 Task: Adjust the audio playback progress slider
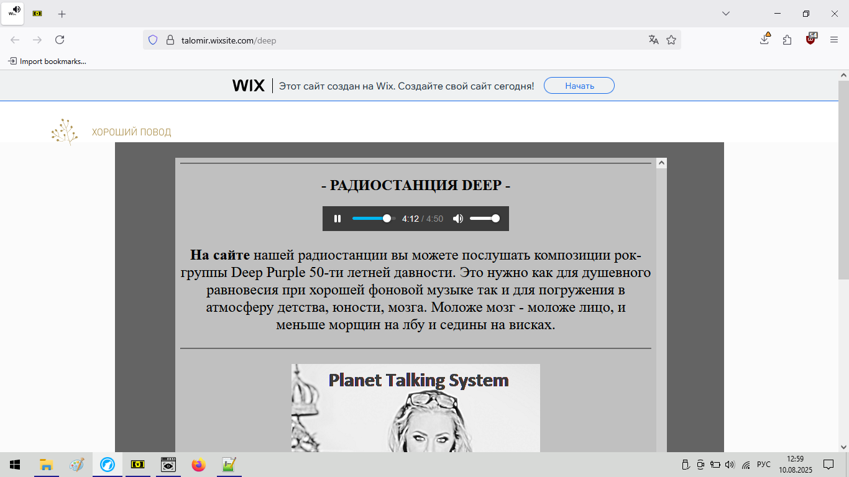pos(374,219)
